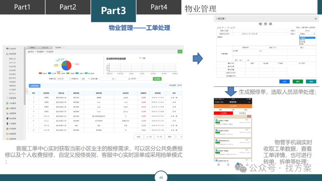Click the pencil edit icon for row 1
Viewport: 322px width, 181px height.
click(172, 98)
